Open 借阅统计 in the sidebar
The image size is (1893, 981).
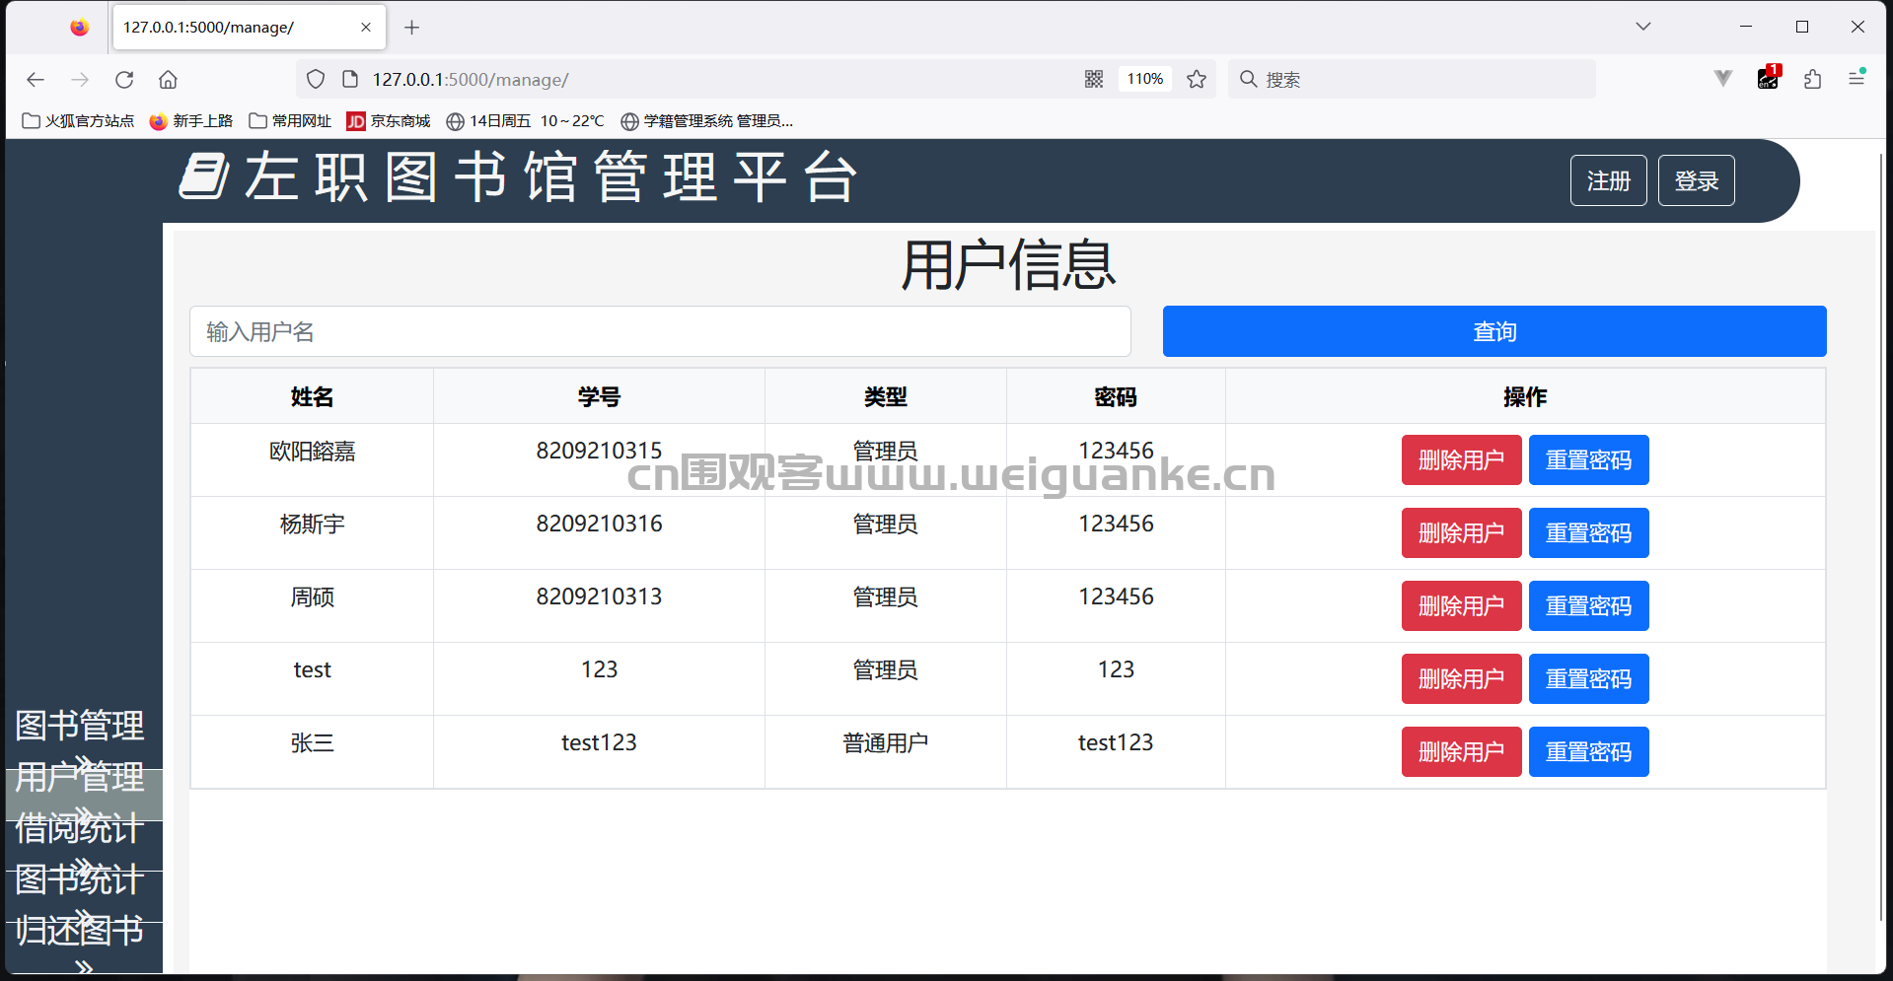click(x=80, y=828)
